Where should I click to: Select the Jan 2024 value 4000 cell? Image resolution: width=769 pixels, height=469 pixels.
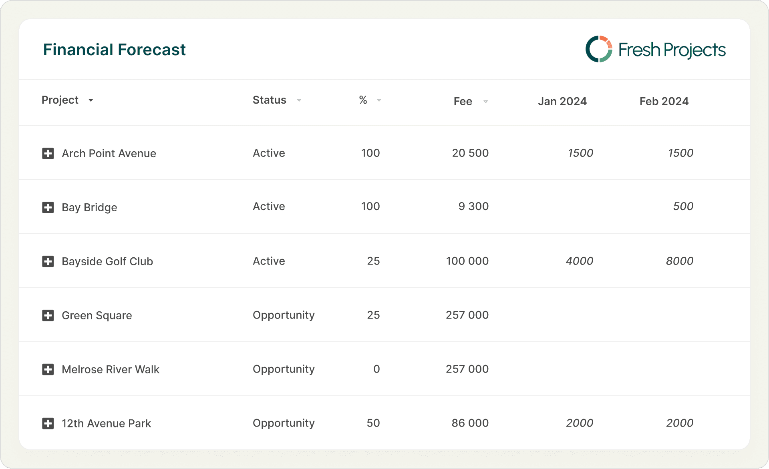[x=579, y=261]
